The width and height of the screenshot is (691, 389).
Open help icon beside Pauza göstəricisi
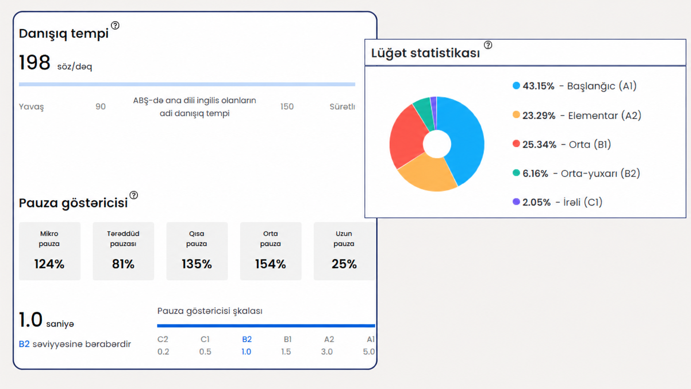[133, 195]
